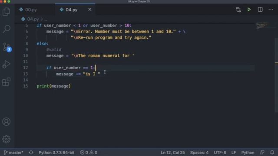Click the #valid comment on line 9
Image resolution: width=278 pixels, height=156 pixels.
54,49
